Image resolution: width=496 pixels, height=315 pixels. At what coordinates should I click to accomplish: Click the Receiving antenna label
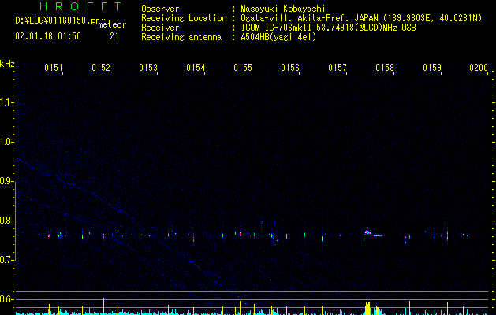(x=181, y=37)
